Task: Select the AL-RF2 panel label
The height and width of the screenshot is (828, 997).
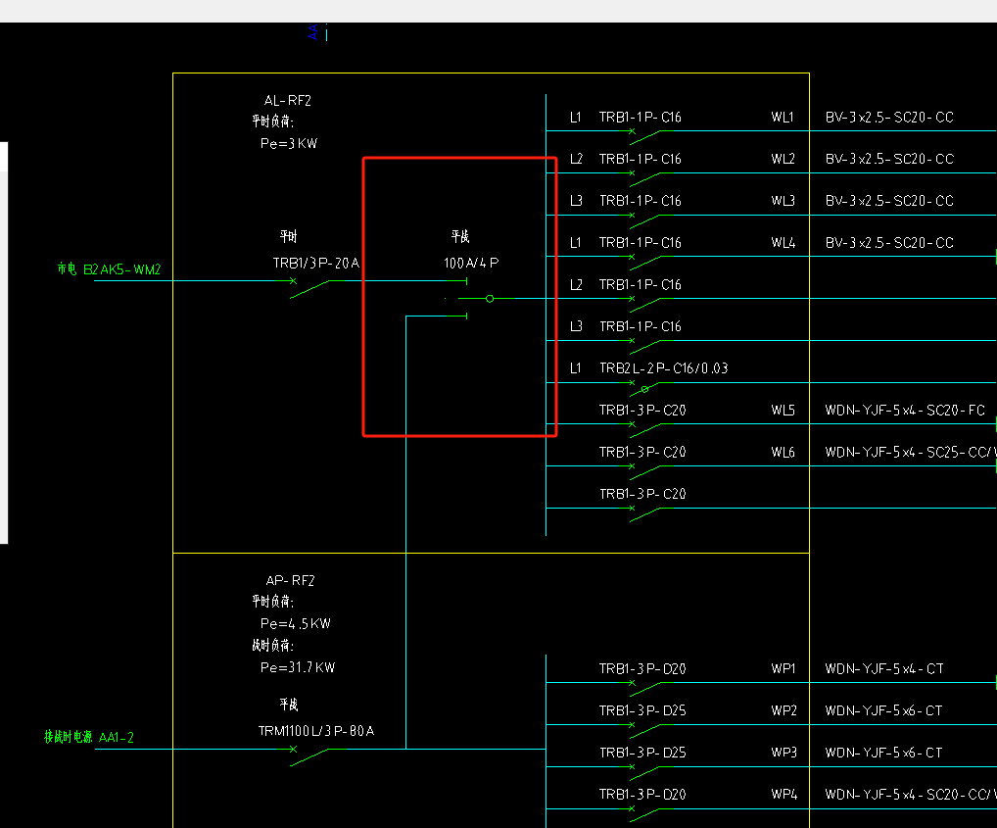Action: click(287, 101)
